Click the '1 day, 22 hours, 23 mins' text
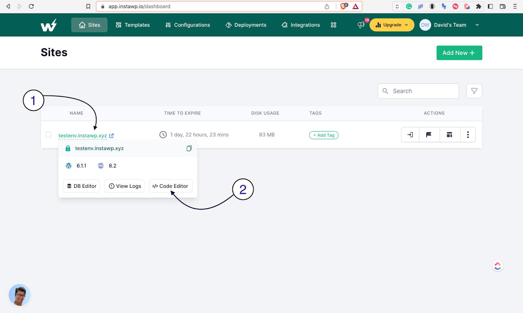Image resolution: width=523 pixels, height=313 pixels. (x=199, y=135)
